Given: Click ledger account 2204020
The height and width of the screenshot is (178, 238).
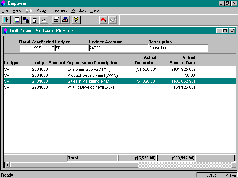Looking at the screenshot, I should (x=40, y=69).
